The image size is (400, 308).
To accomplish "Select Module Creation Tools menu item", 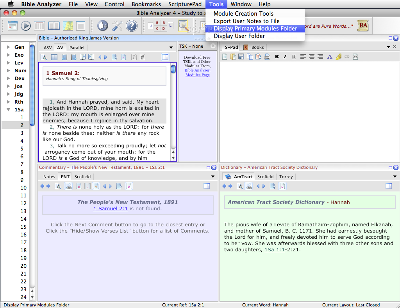I will click(255, 14).
